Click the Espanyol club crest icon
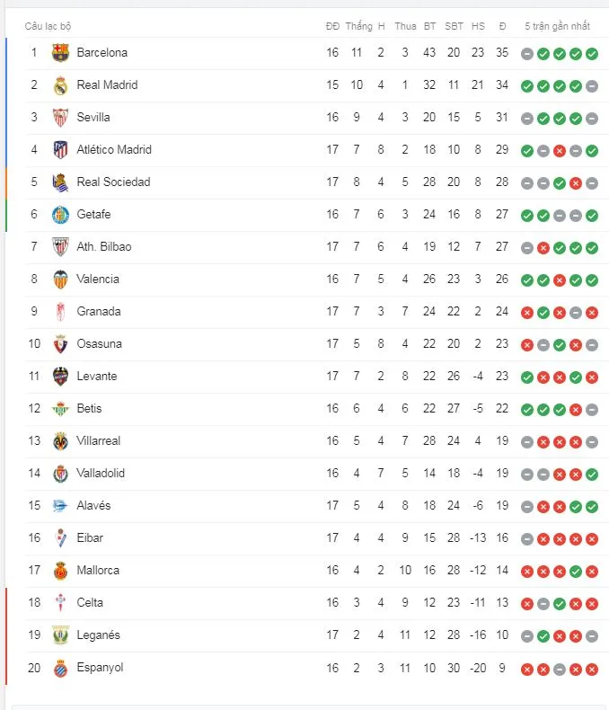 coord(60,668)
